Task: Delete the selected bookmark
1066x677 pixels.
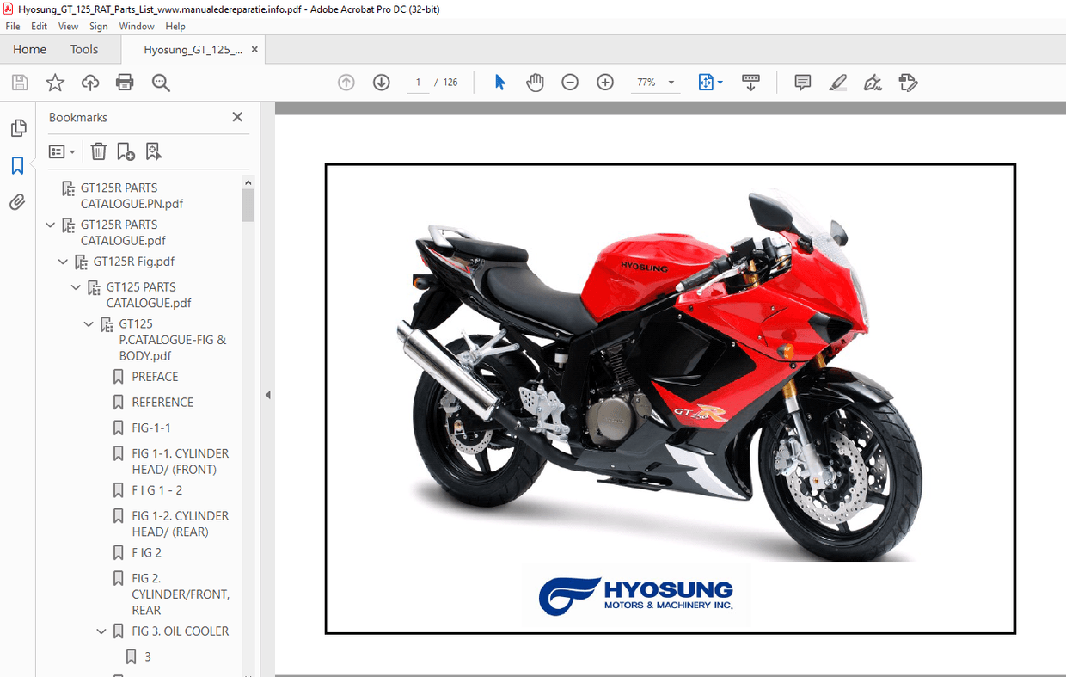Action: point(98,151)
